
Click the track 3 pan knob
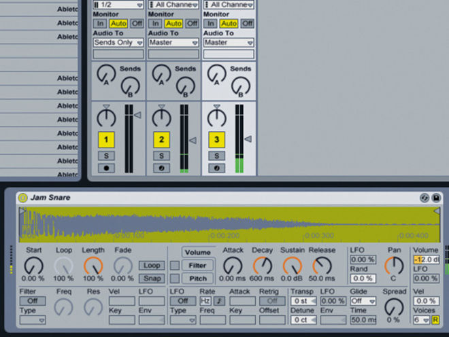point(217,118)
